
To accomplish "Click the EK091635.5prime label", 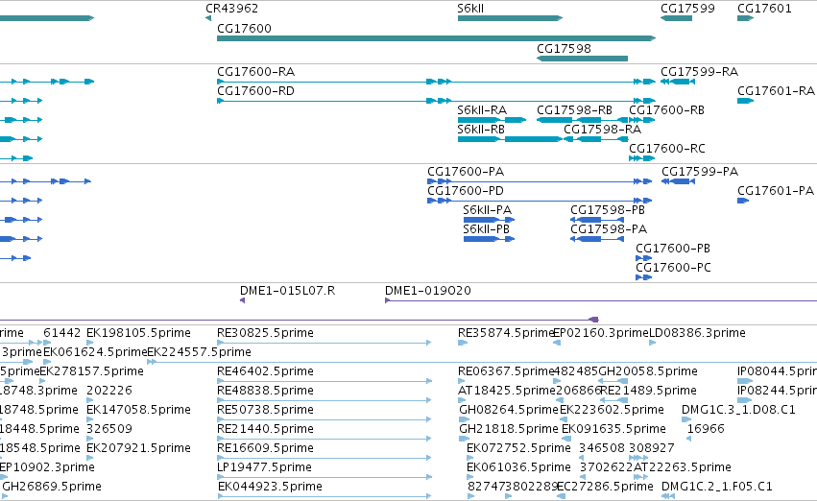I will coord(613,429).
